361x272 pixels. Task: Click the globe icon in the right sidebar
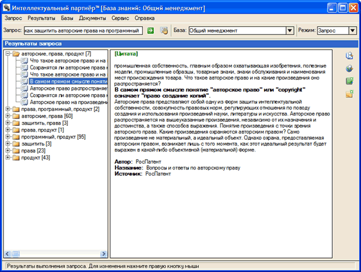(x=349, y=69)
